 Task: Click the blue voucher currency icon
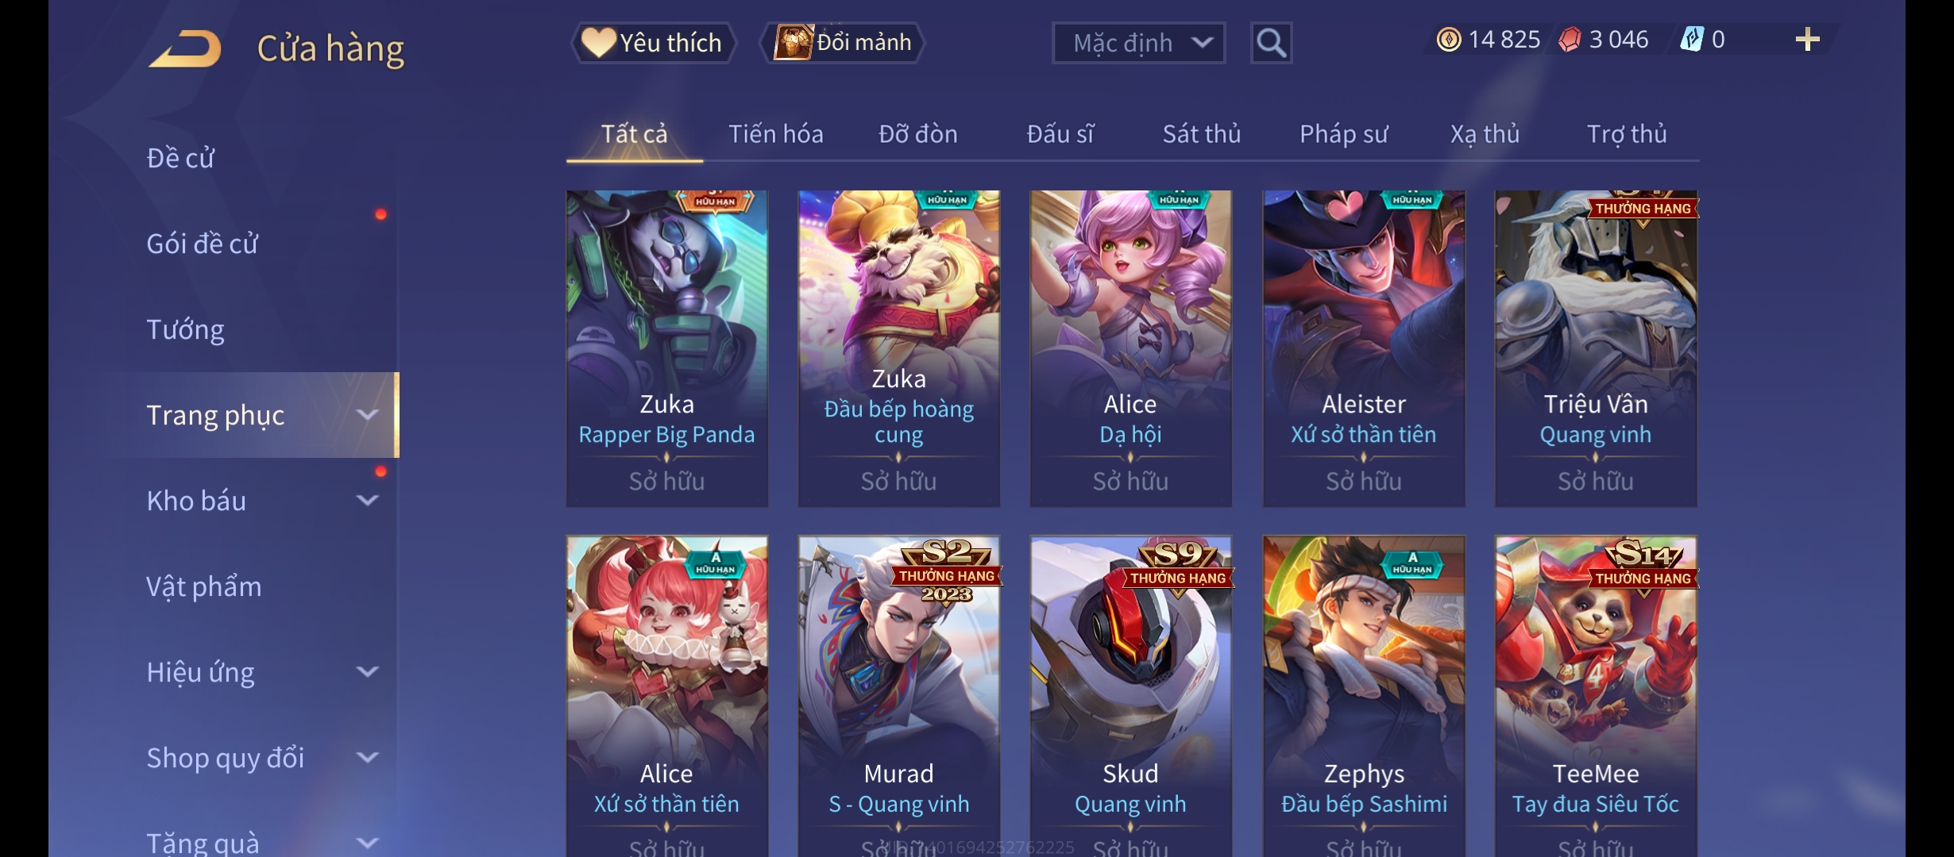[1692, 40]
